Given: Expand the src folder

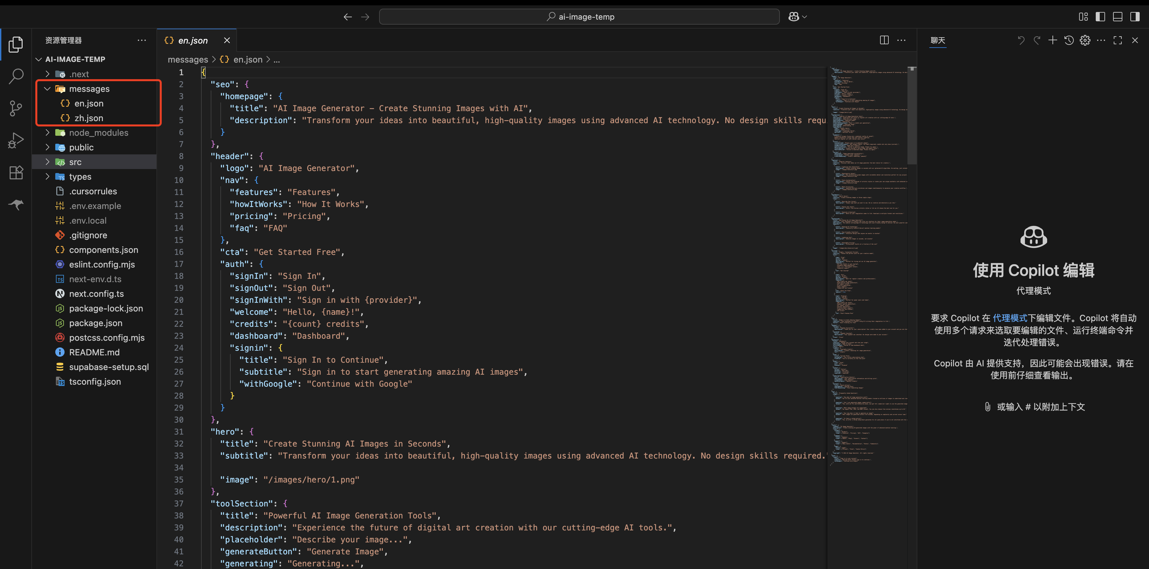Looking at the screenshot, I should tap(95, 162).
